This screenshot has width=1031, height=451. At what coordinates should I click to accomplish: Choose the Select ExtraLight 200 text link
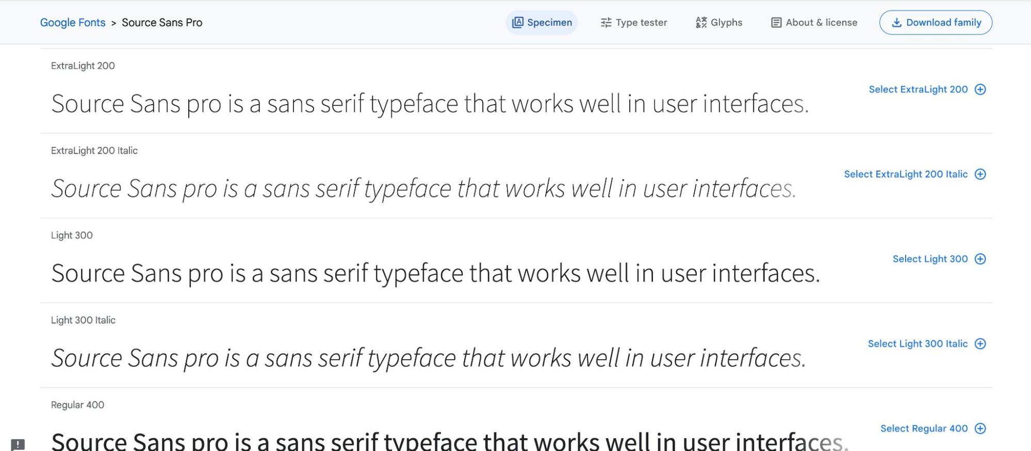(918, 90)
